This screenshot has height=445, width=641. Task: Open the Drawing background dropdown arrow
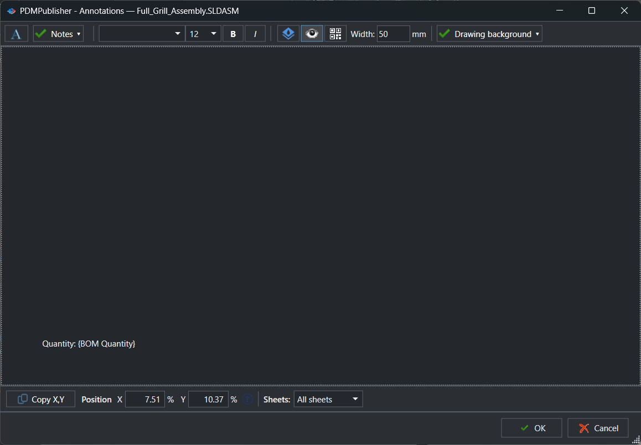coord(537,34)
